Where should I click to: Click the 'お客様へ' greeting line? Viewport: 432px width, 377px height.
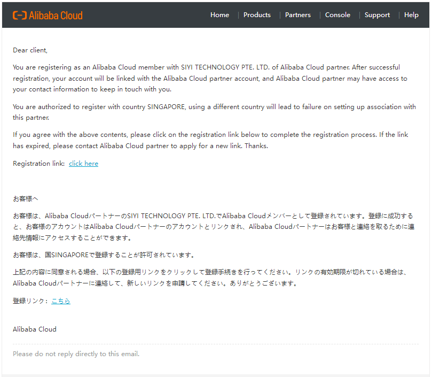click(x=26, y=199)
